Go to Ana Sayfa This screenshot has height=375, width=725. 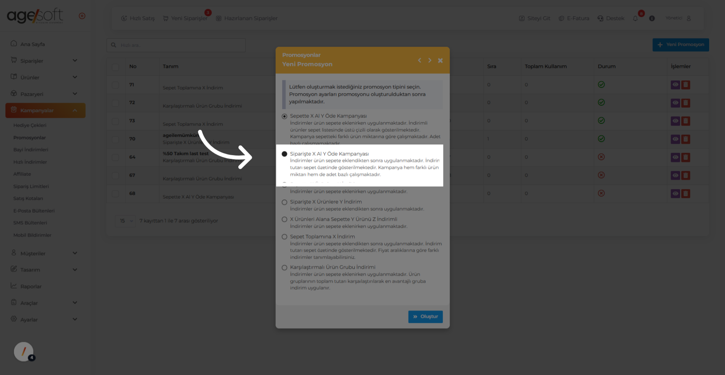pos(32,44)
